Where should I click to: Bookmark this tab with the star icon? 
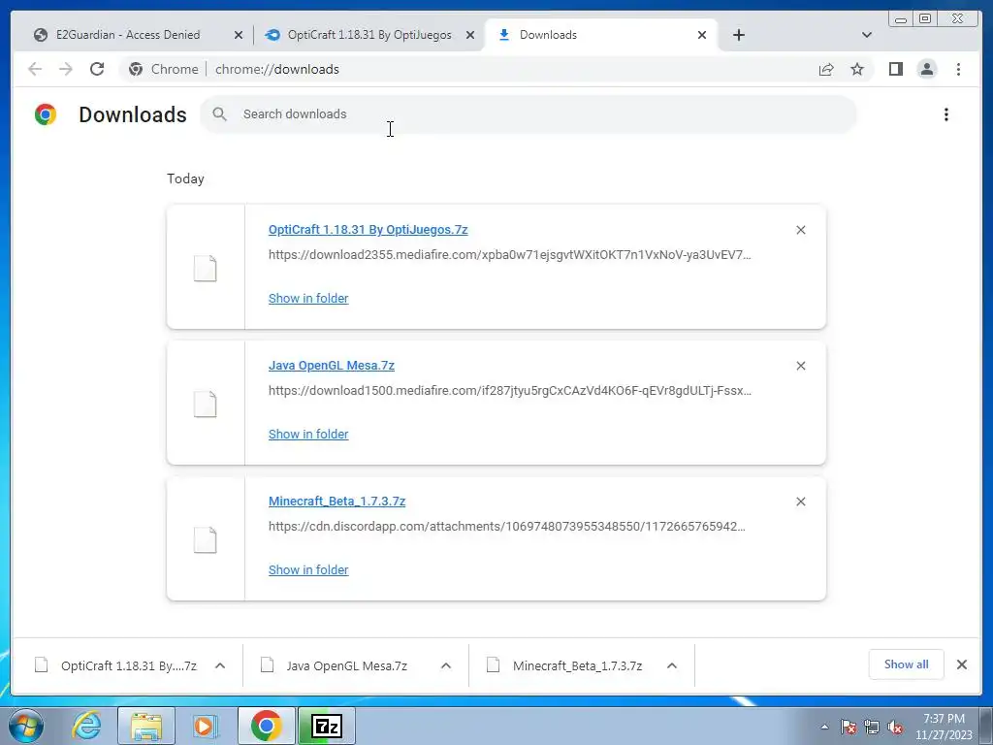(x=857, y=69)
